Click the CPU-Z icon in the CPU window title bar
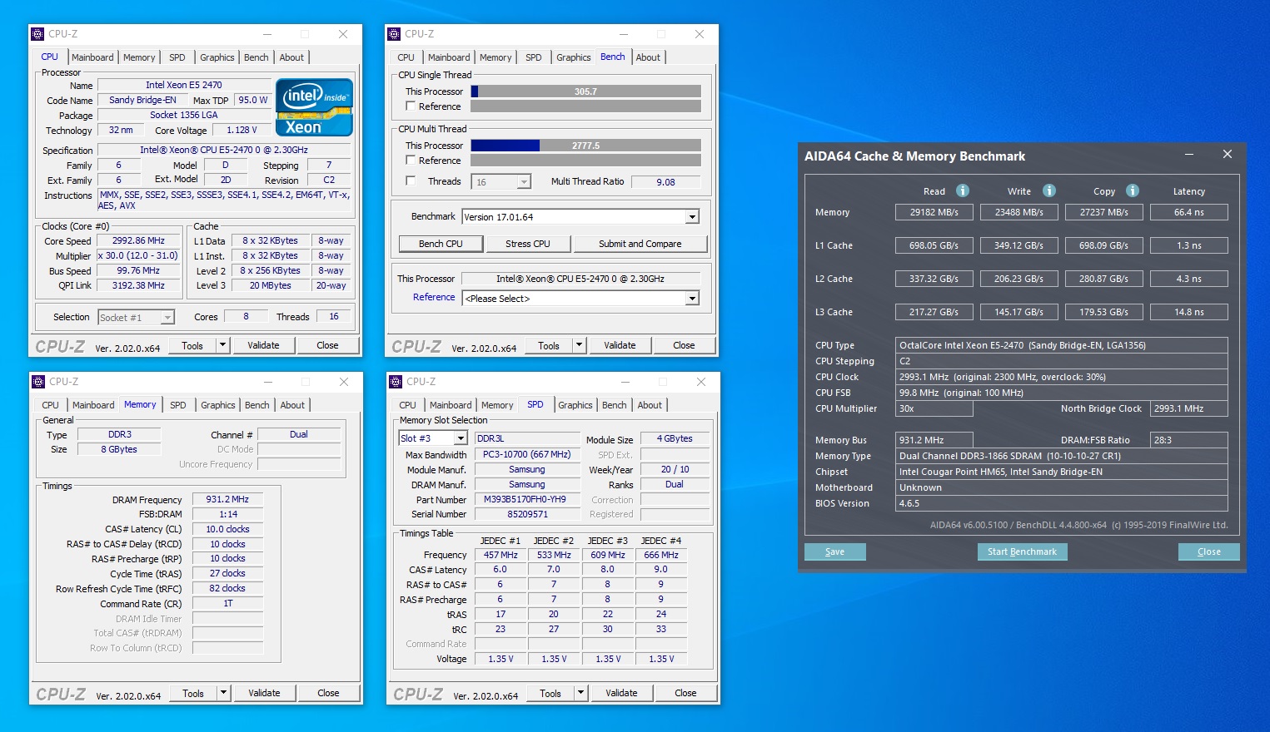Screen dimensions: 1270x732 point(37,34)
